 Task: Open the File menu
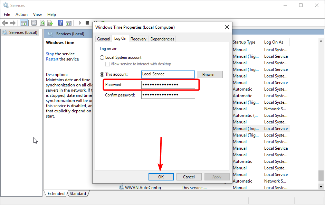[x=7, y=14]
